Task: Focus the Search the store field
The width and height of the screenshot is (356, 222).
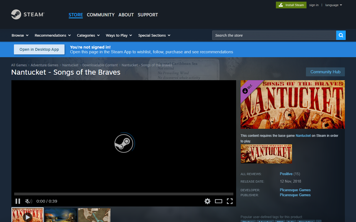Action: 274,35
